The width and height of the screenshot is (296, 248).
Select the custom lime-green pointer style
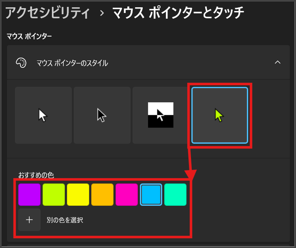pos(219,115)
